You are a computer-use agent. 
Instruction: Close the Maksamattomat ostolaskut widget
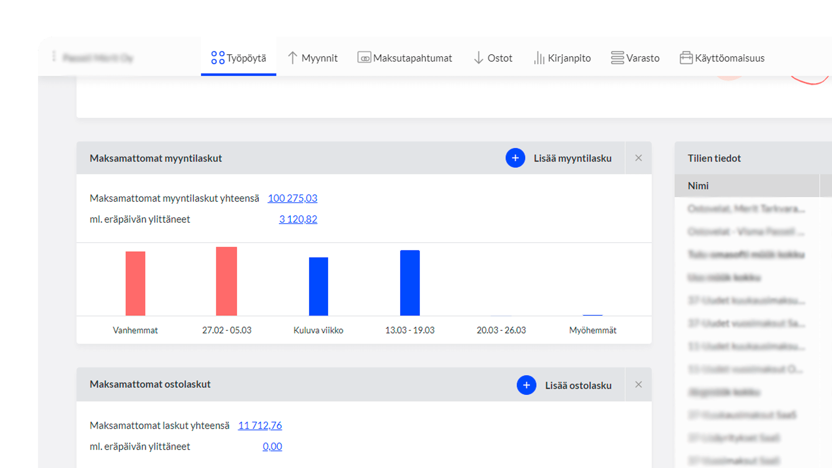point(639,385)
